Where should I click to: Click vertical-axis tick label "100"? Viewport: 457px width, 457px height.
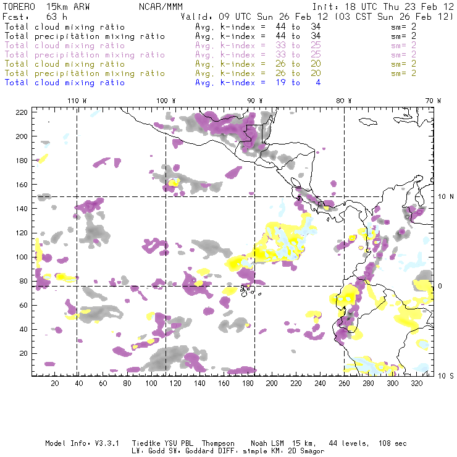[x=21, y=257]
